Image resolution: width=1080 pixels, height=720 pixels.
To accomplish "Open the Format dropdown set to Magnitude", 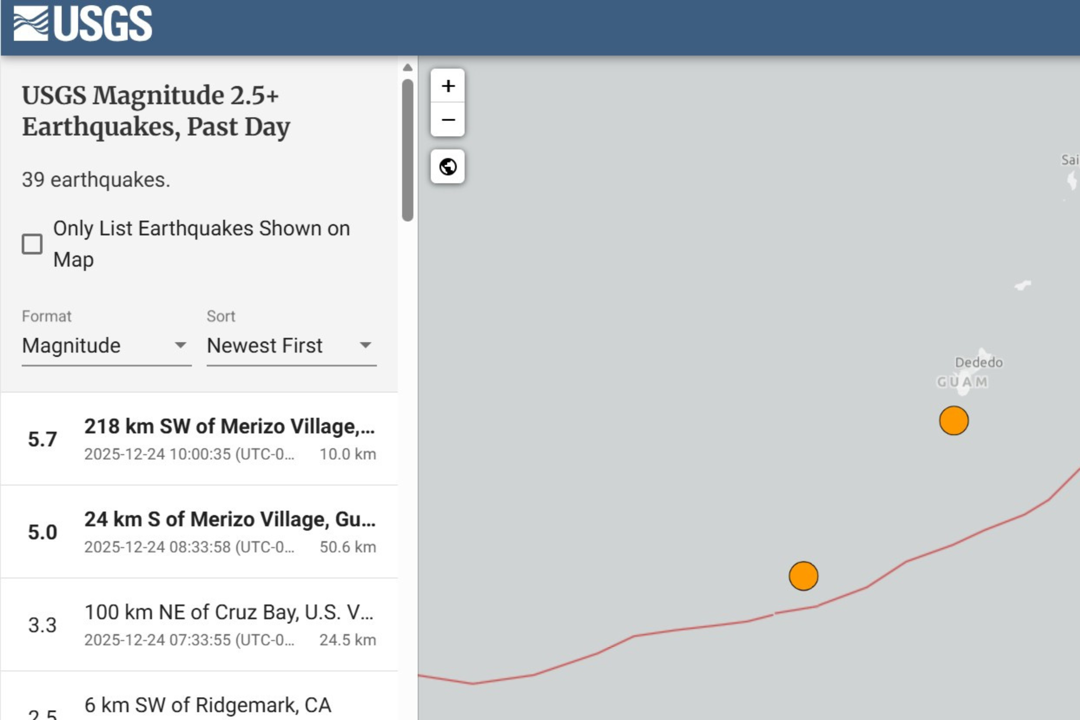I will (x=105, y=346).
